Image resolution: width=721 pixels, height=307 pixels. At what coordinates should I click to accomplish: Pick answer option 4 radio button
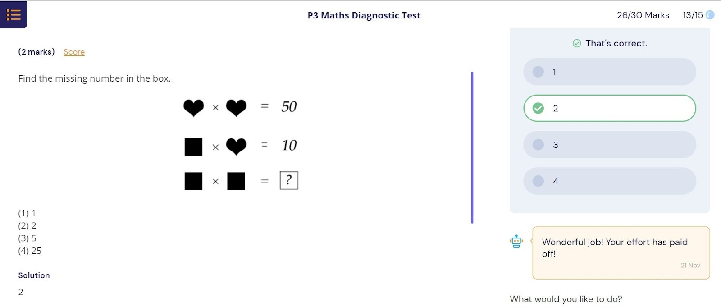538,181
